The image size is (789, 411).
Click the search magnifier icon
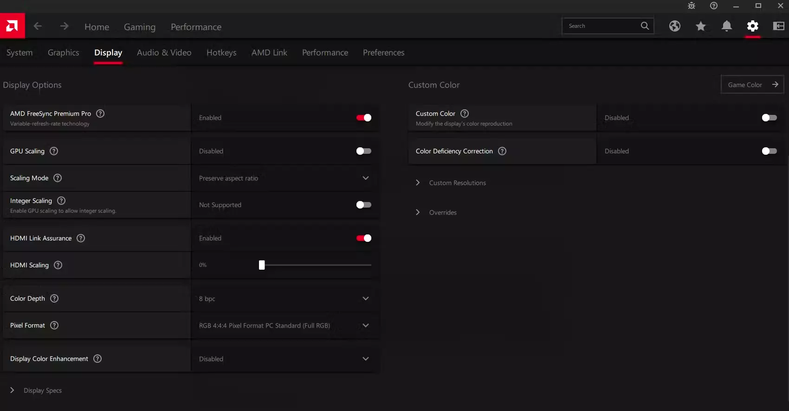[645, 26]
